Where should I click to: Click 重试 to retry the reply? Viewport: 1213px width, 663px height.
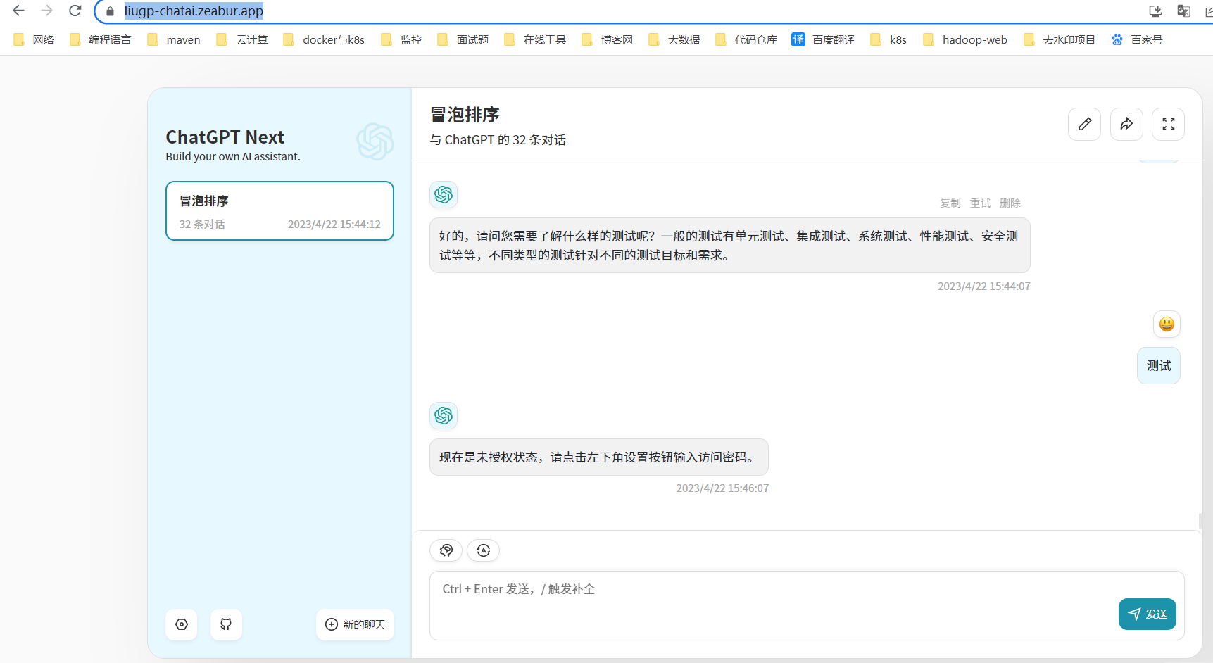click(980, 203)
